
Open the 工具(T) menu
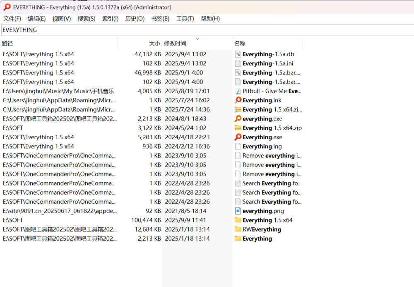tap(185, 19)
